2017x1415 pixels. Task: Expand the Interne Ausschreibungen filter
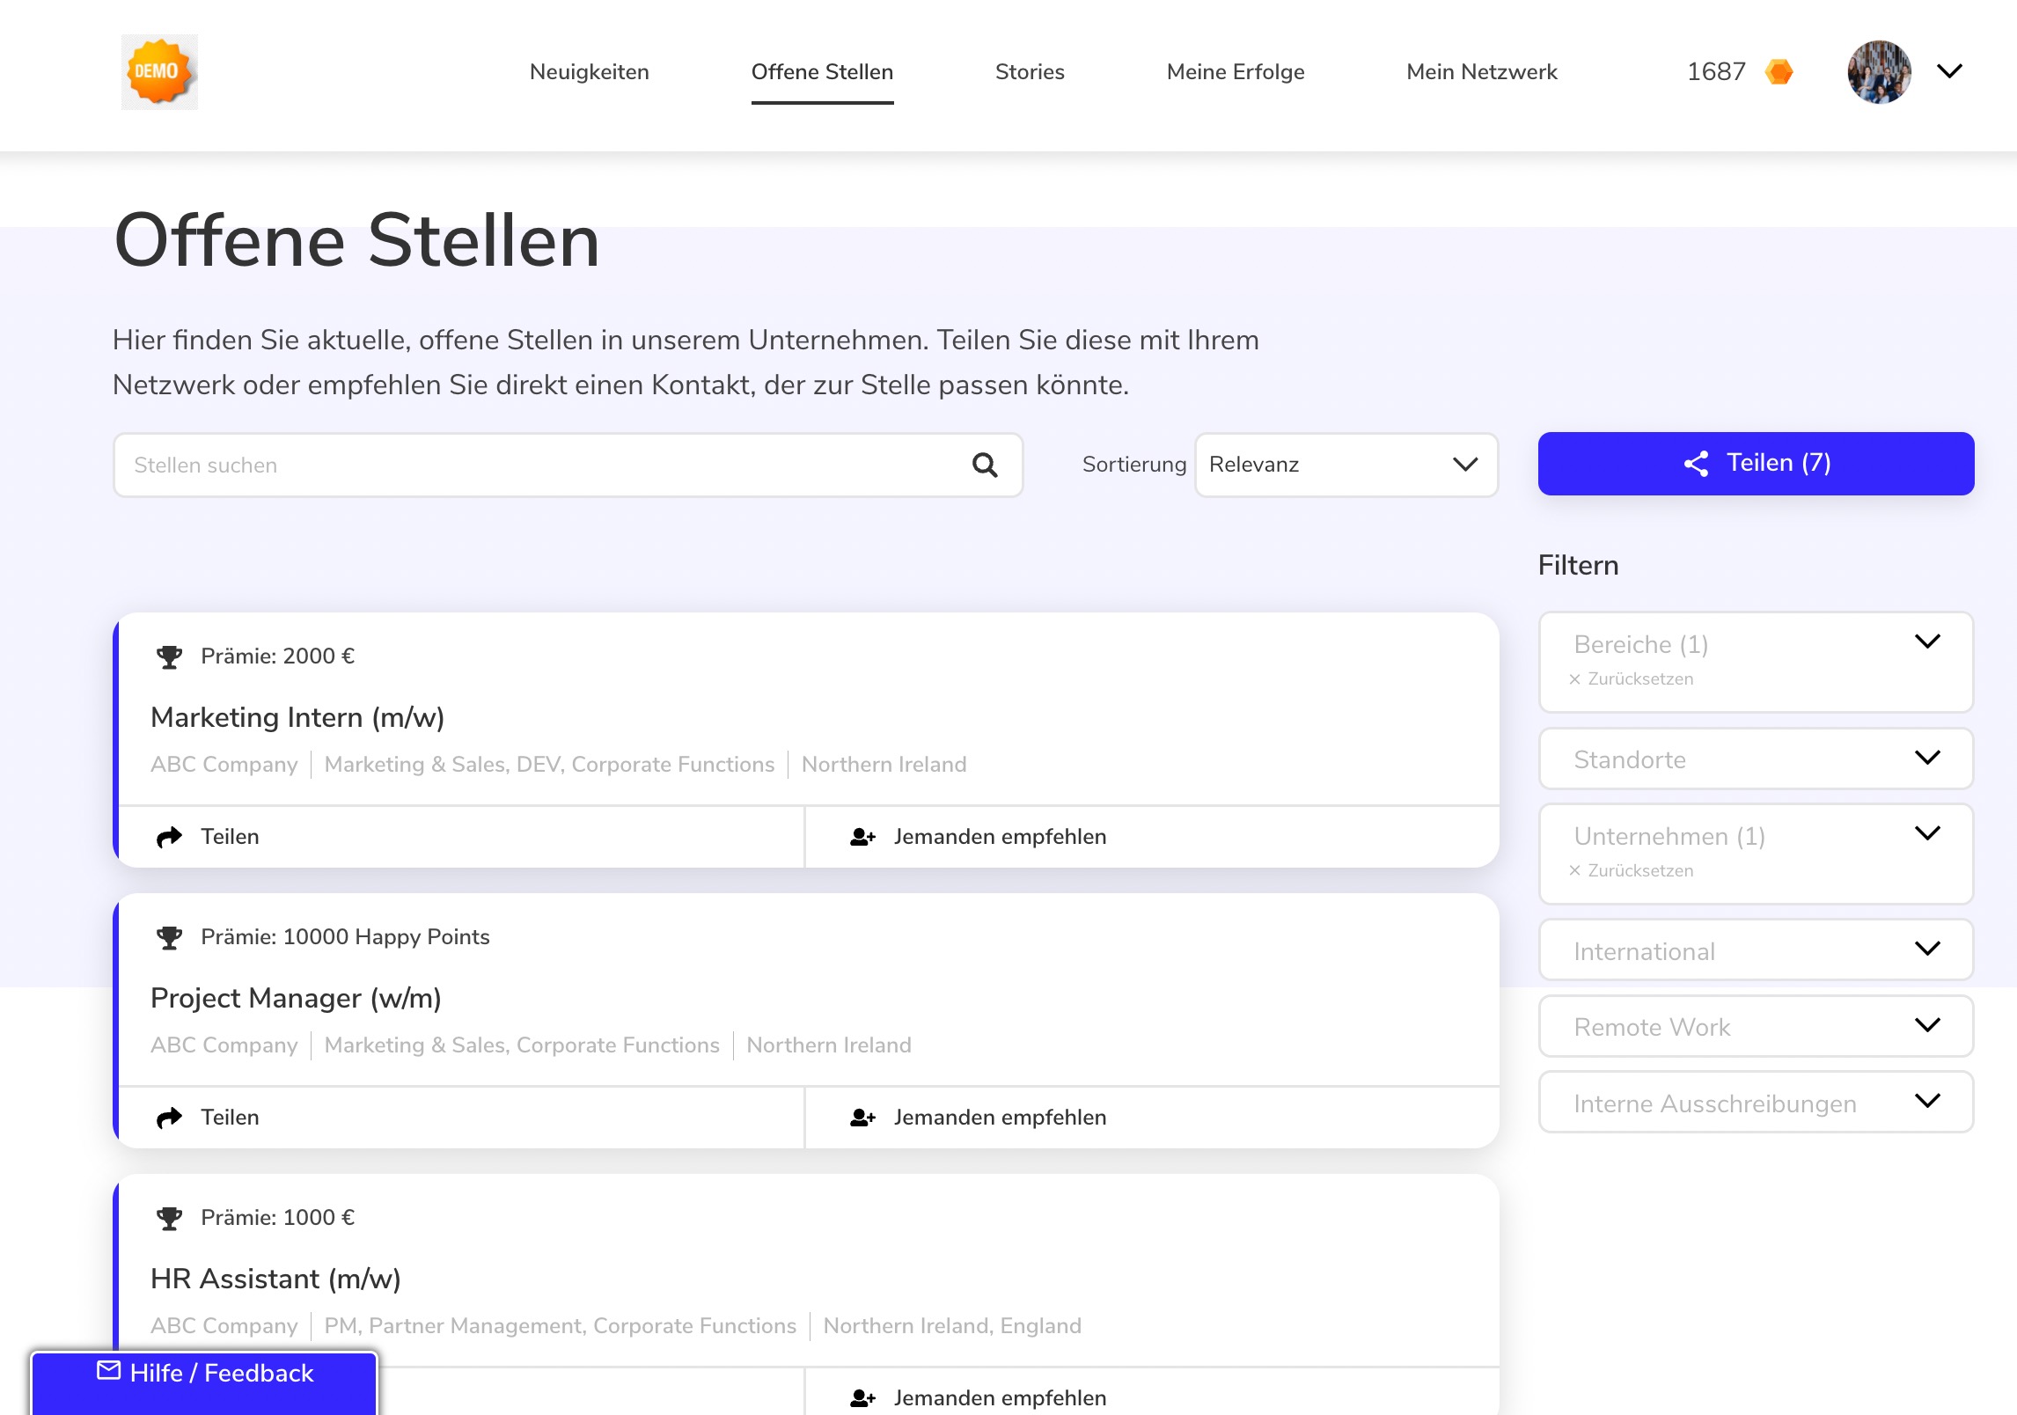(x=1755, y=1103)
